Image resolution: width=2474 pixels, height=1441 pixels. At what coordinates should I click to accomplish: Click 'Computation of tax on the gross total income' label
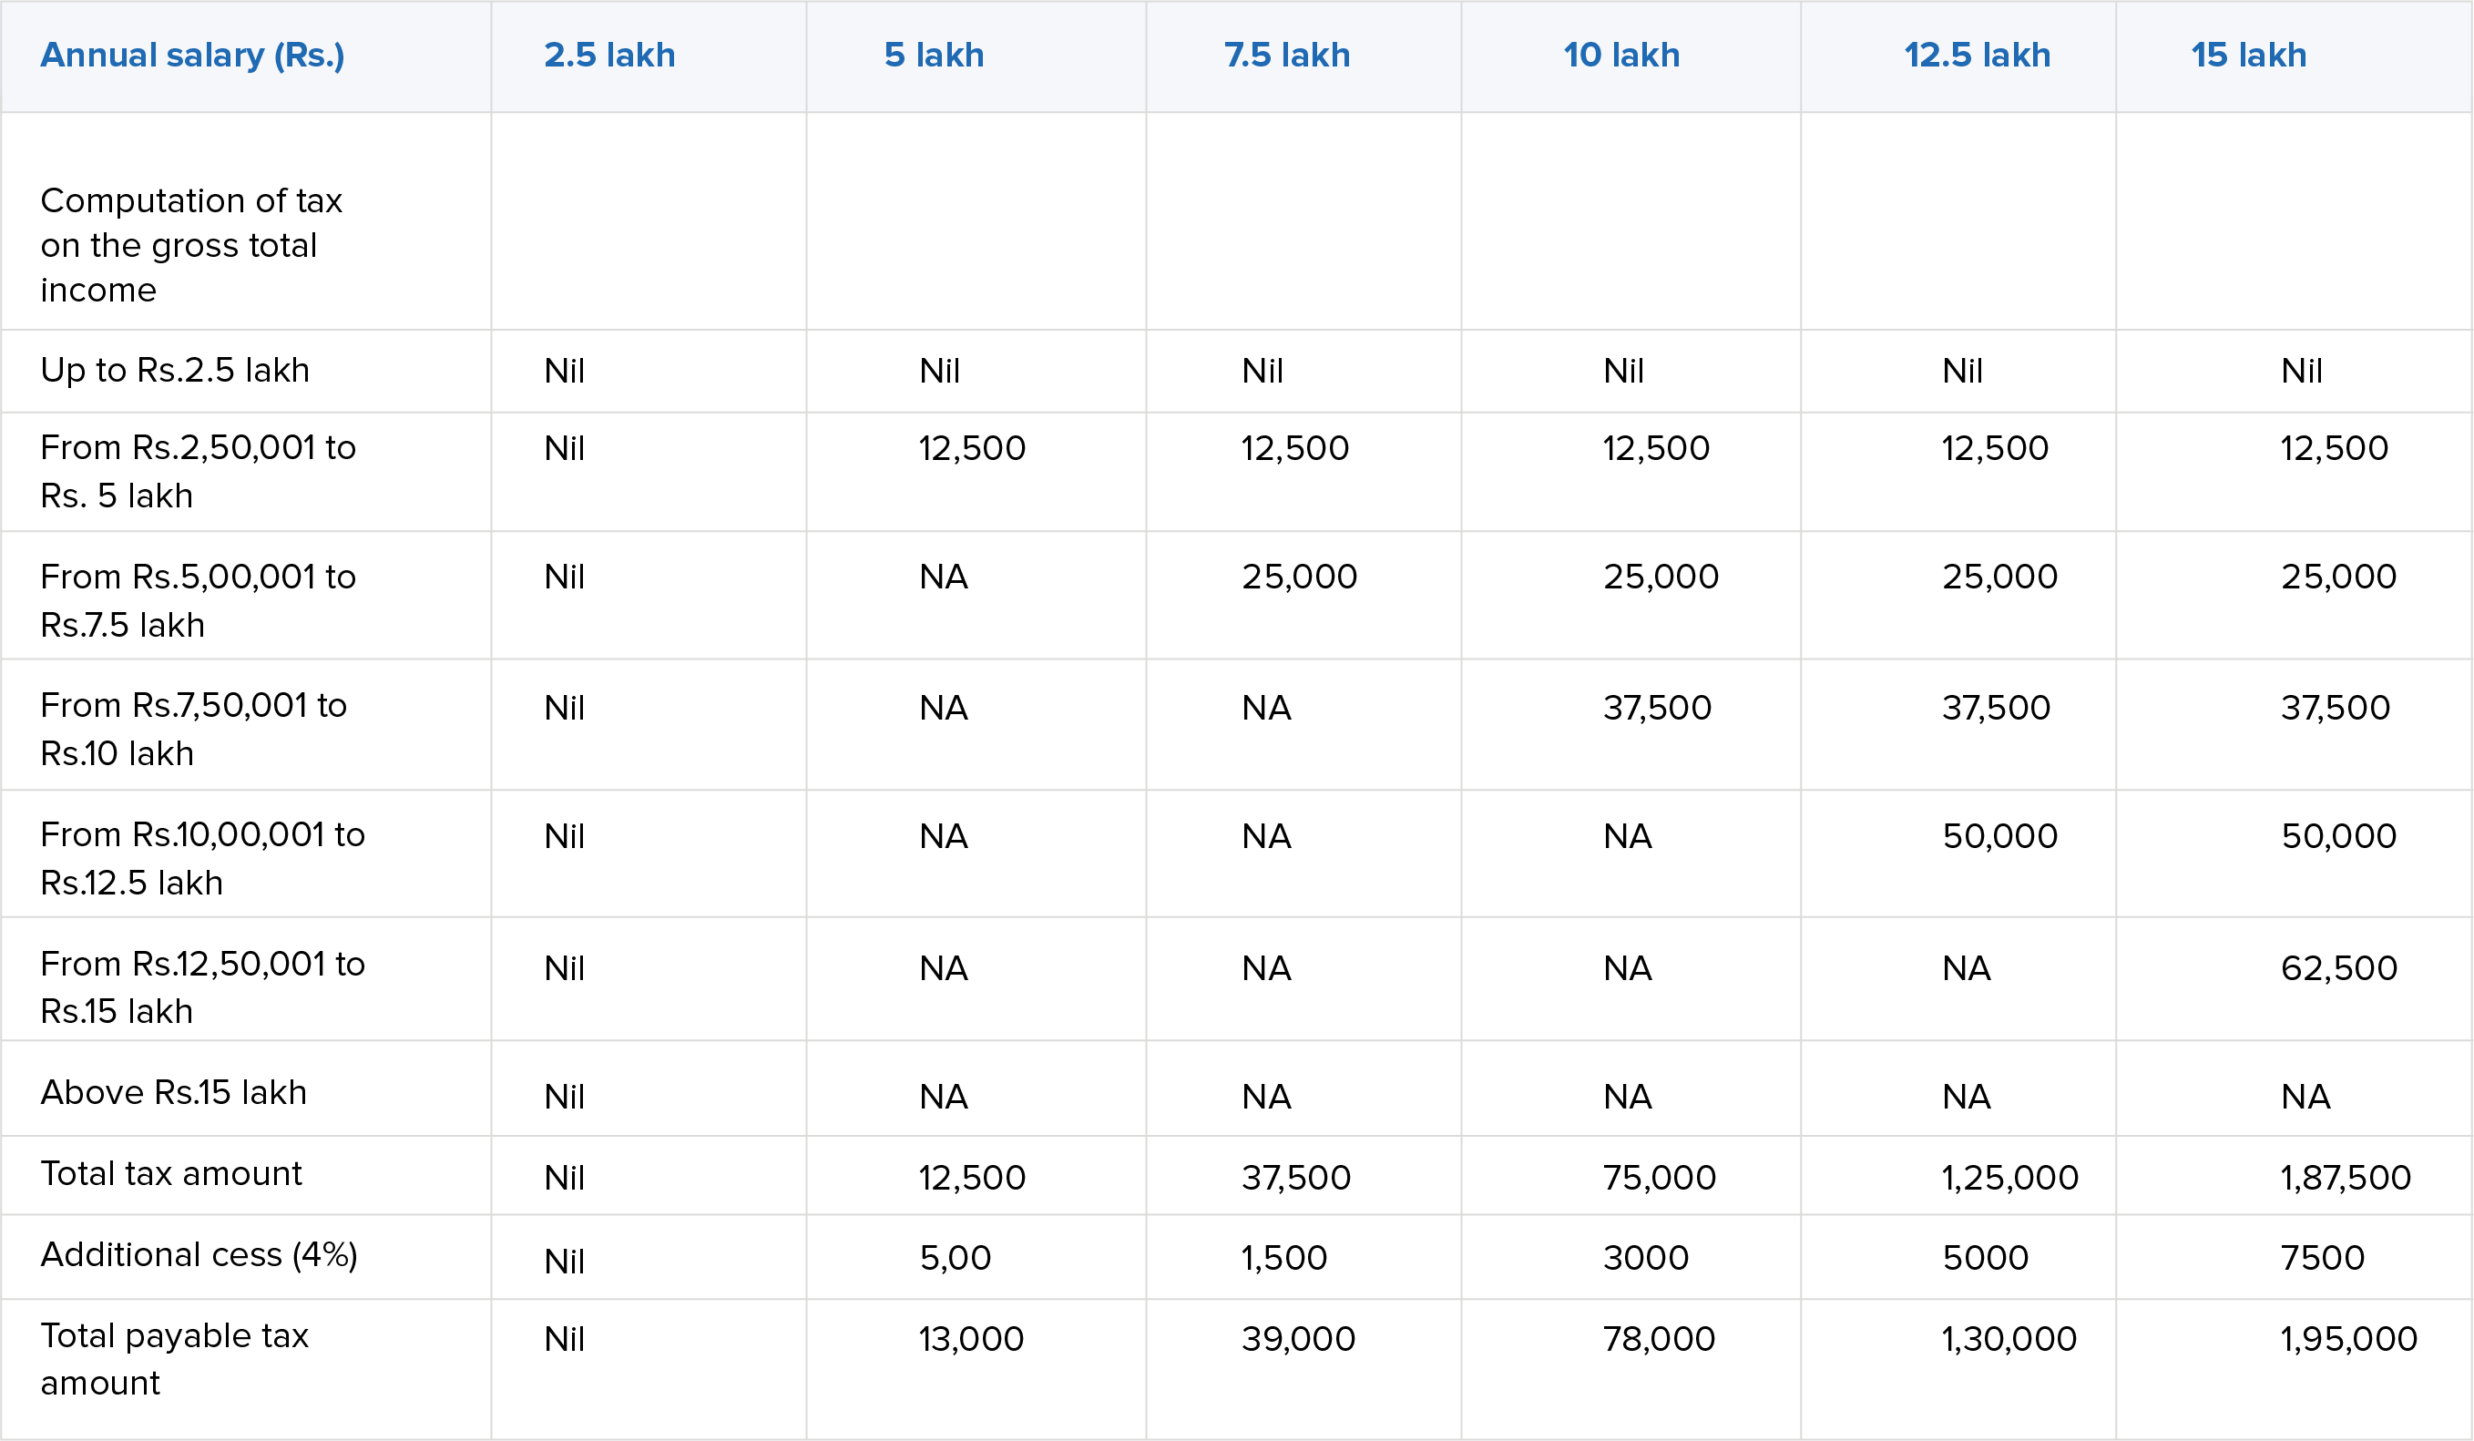(x=191, y=244)
